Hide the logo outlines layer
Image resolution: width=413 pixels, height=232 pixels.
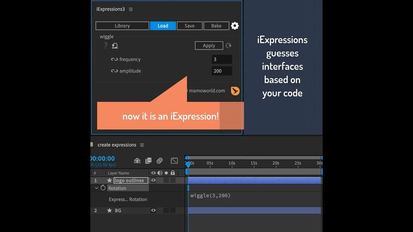click(x=154, y=180)
